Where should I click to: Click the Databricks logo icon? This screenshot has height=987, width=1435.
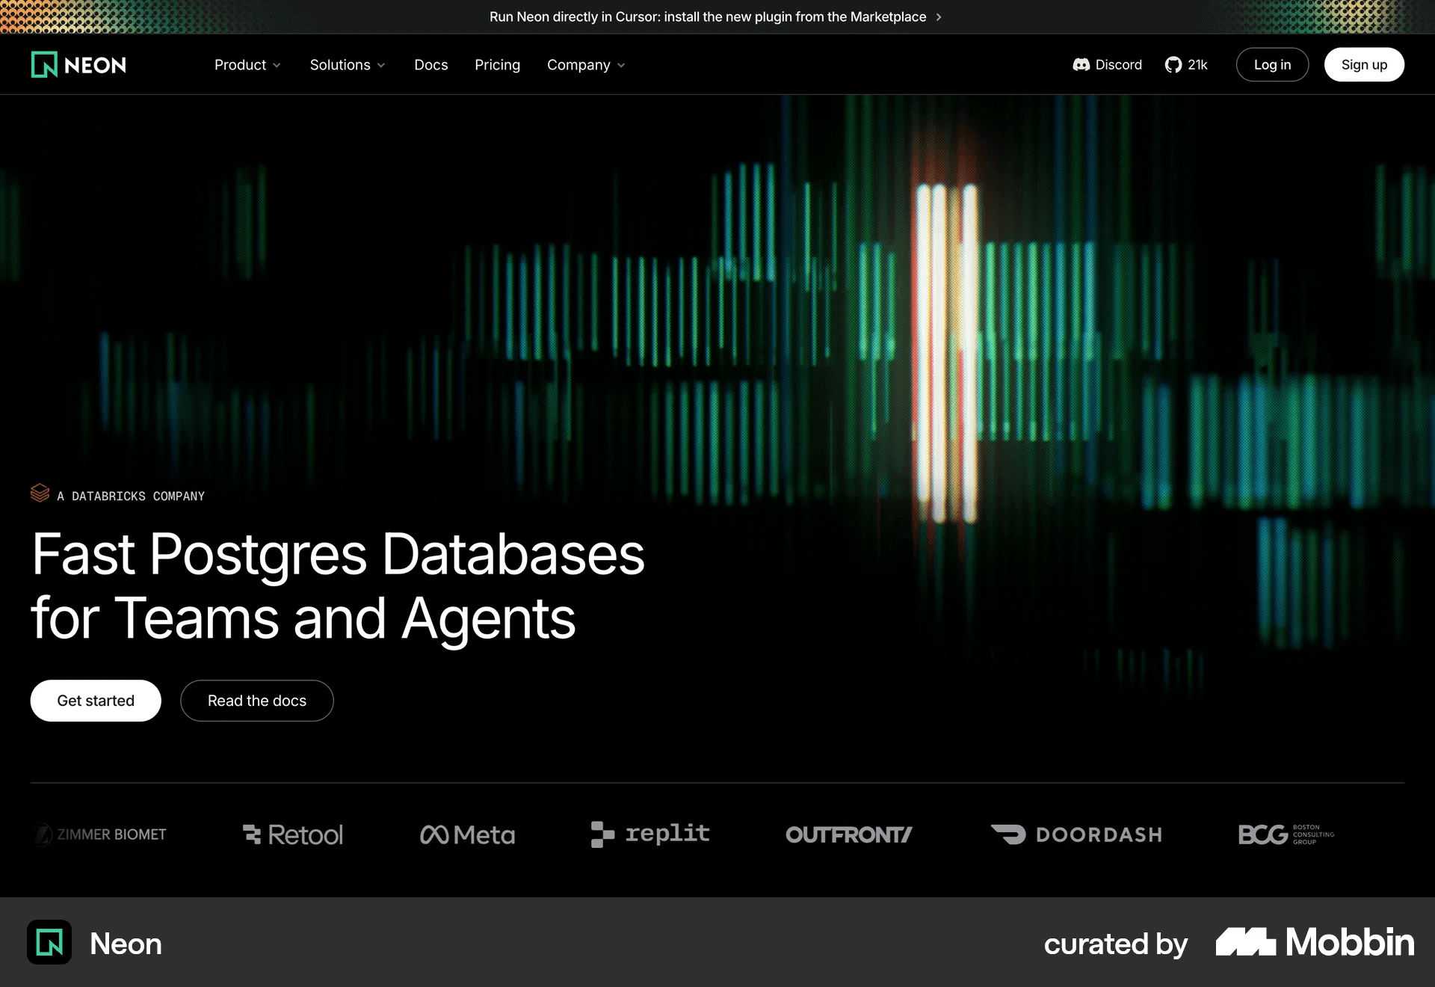pyautogui.click(x=40, y=493)
